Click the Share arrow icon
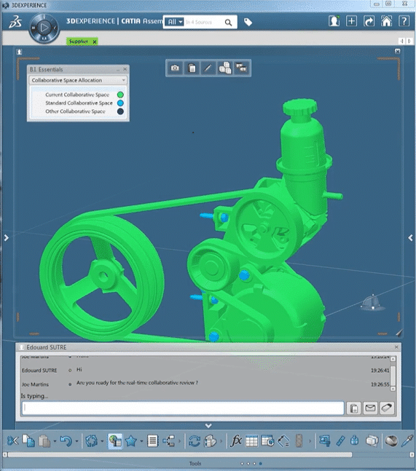This screenshot has height=471, width=416. (x=369, y=21)
